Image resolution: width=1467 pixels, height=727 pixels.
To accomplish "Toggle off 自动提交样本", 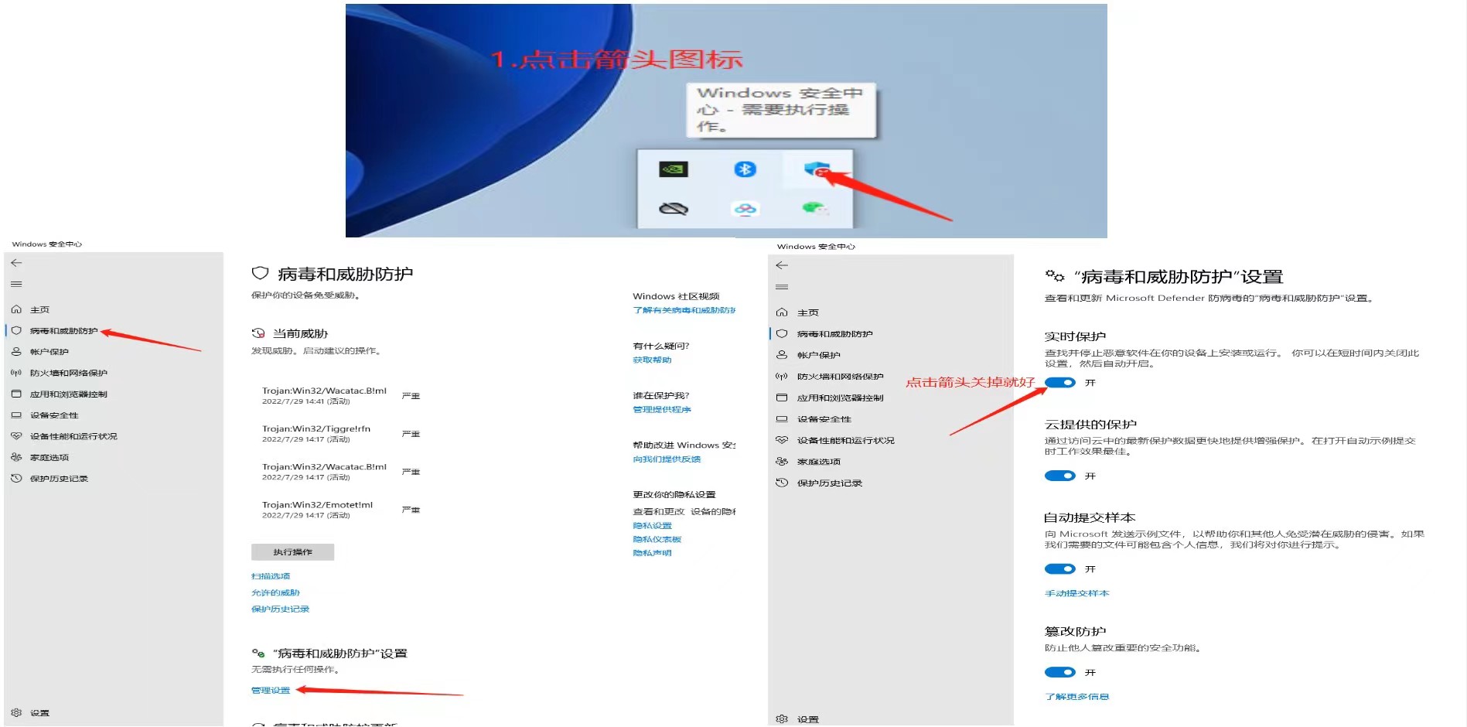I will click(1059, 569).
